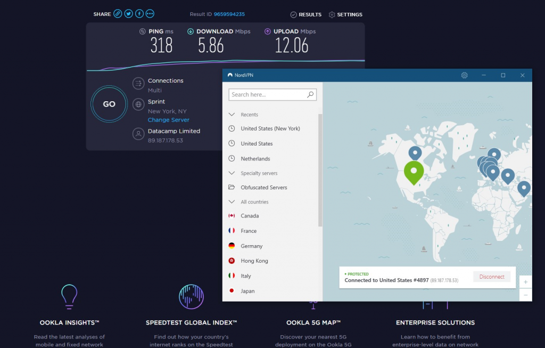Click the clock icon beside Netherlands
This screenshot has width=545, height=348.
point(232,158)
